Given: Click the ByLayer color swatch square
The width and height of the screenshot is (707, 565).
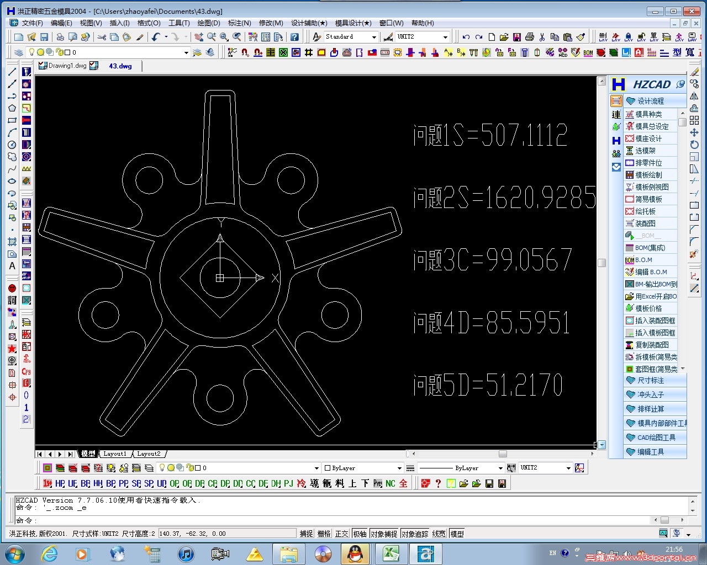Looking at the screenshot, I should click(x=328, y=468).
